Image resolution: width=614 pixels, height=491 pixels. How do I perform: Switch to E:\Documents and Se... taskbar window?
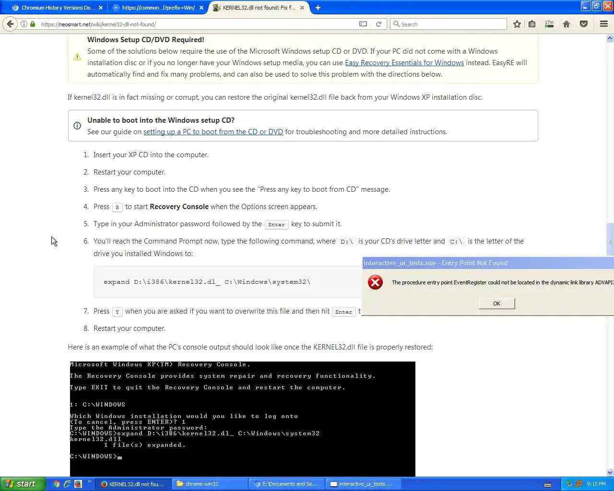(x=287, y=484)
